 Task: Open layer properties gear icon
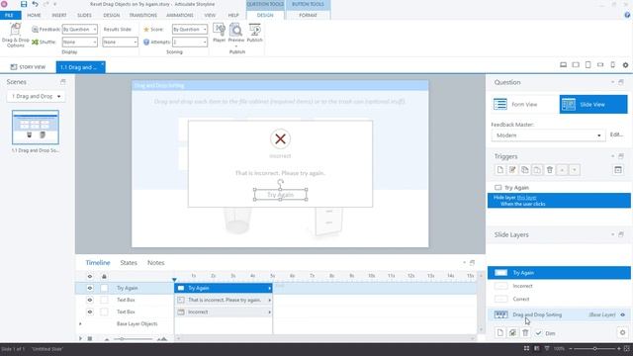[x=622, y=333]
